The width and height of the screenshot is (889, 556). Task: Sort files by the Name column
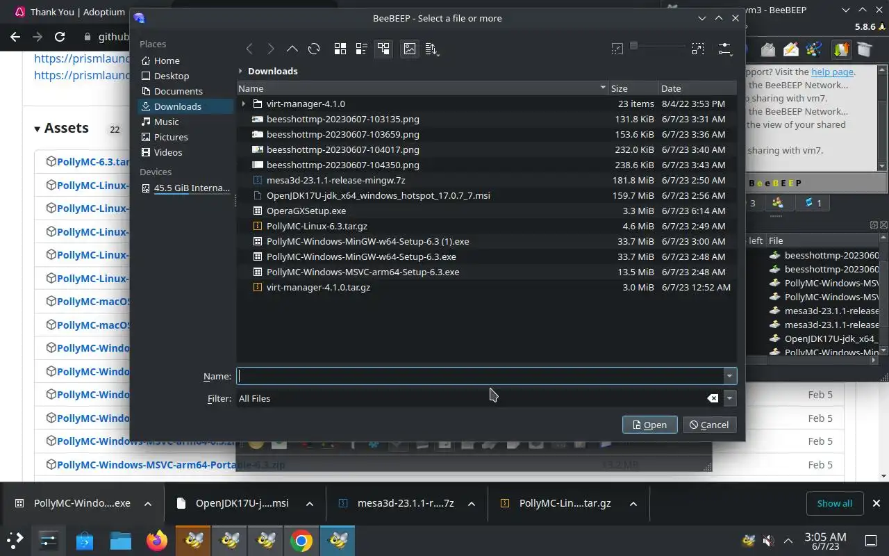[x=422, y=88]
